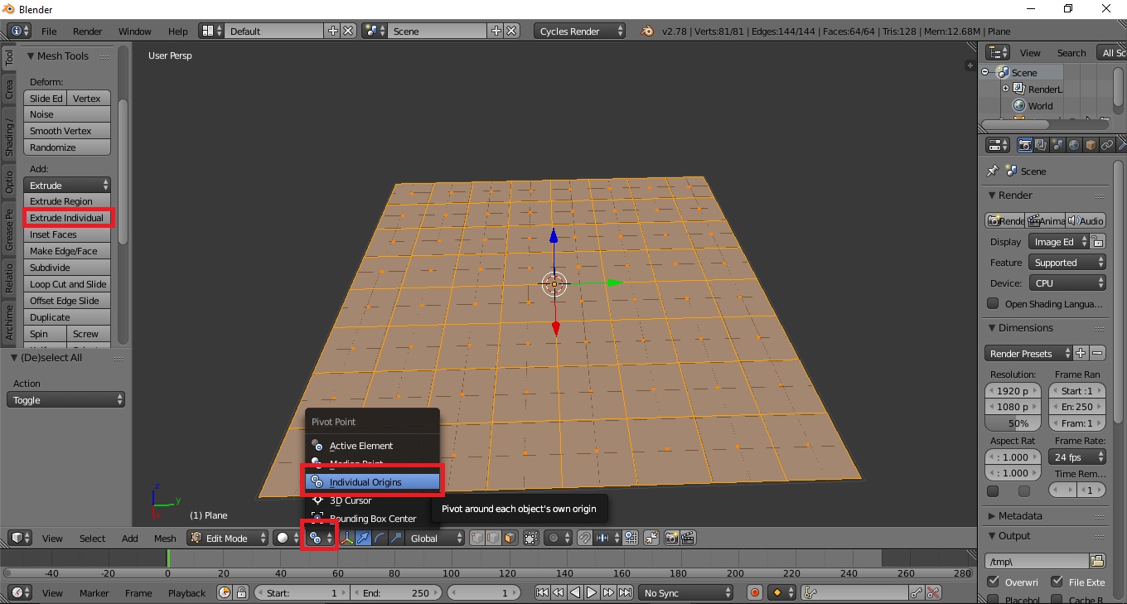Image resolution: width=1127 pixels, height=604 pixels.
Task: Choose Active Element pivot option
Action: (x=372, y=445)
